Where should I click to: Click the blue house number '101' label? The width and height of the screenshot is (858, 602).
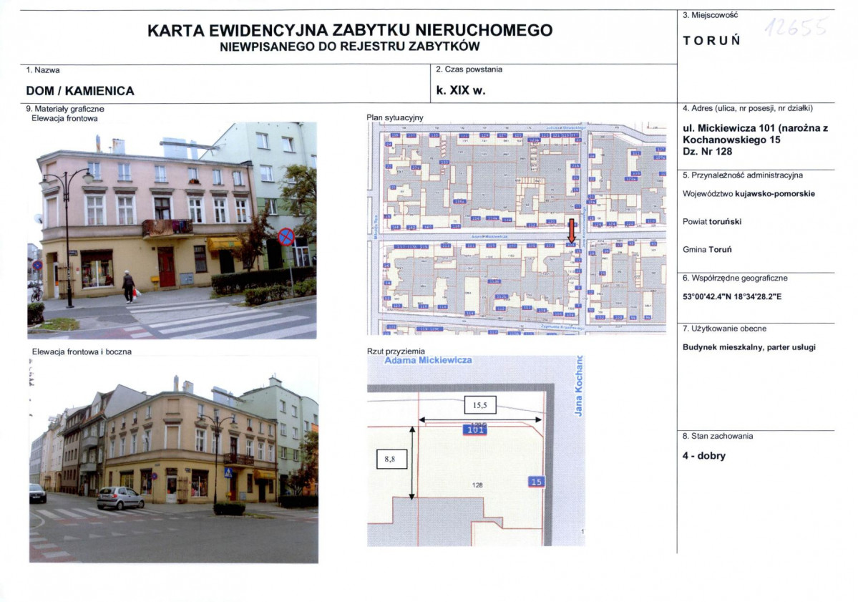coord(475,429)
